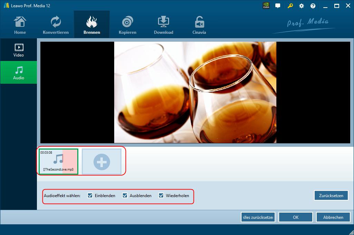Select the Brennen tab
354x235 pixels.
point(92,25)
